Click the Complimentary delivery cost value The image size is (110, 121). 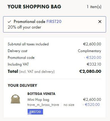pos(89,51)
